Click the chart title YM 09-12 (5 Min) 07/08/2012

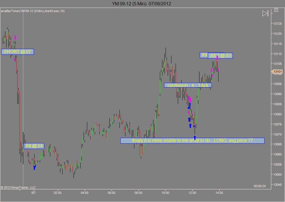pyautogui.click(x=141, y=4)
